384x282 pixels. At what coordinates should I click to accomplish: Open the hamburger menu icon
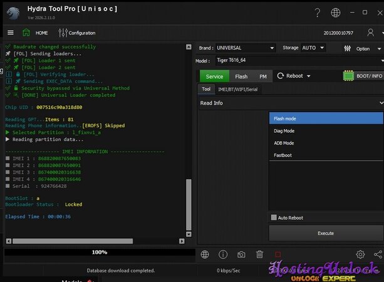10,33
